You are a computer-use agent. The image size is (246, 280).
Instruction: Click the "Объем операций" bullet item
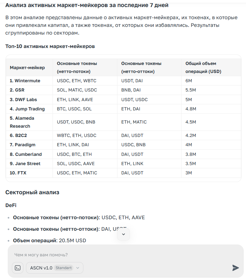click(49, 240)
